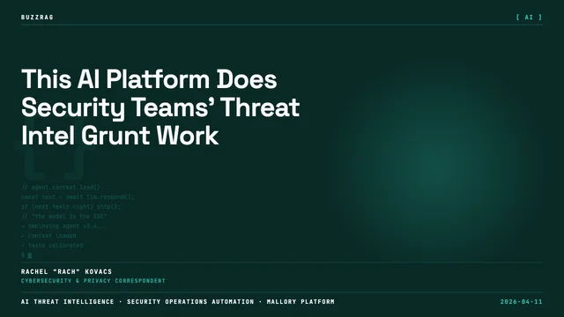This screenshot has height=317, width=564.
Task: Click faint code line "context loaded"
Action: (x=48, y=236)
